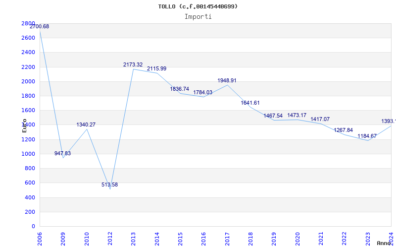This screenshot has width=396, height=248.
Task: Click the 2010 year tick label
Action: tap(87, 239)
